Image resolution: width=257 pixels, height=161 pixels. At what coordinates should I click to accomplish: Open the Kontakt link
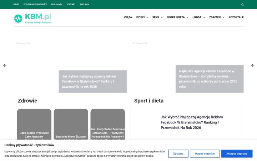[x=71, y=4]
